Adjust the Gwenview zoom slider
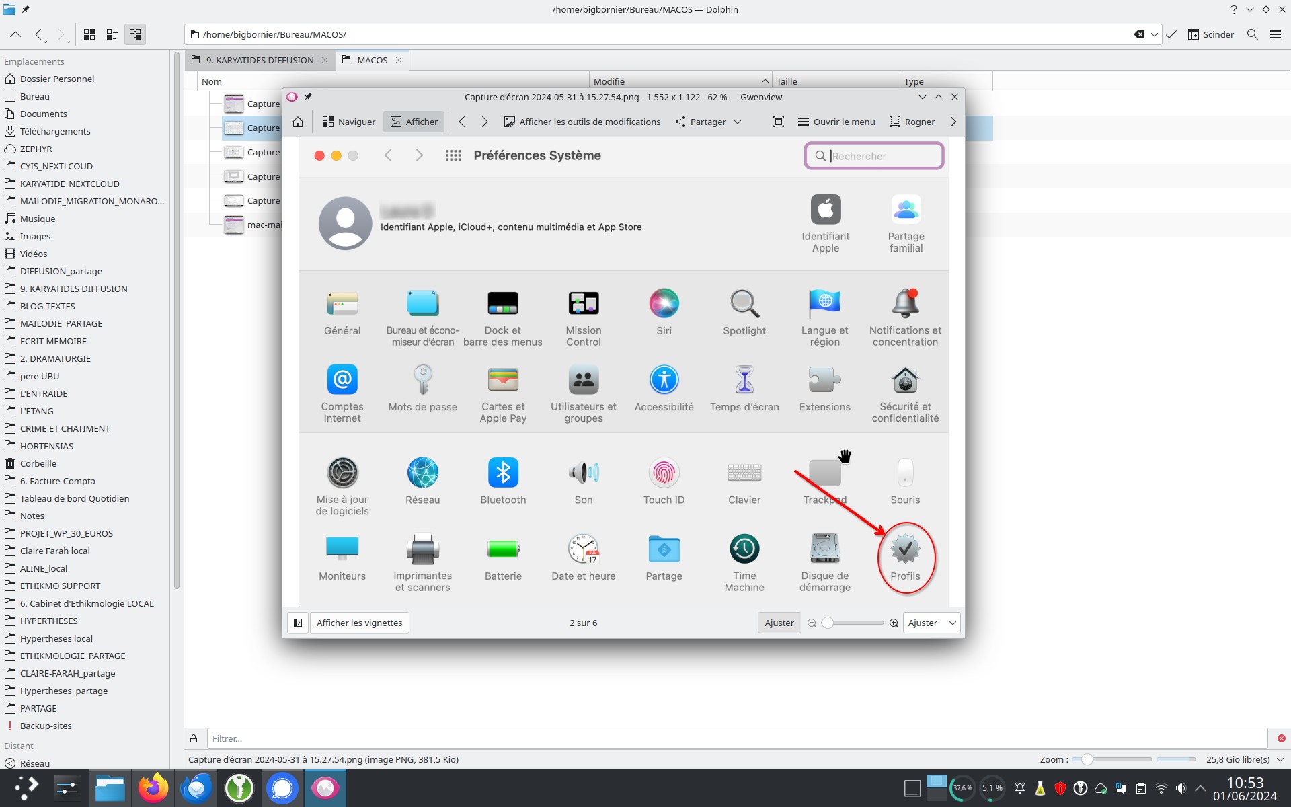This screenshot has height=807, width=1291. tap(853, 623)
